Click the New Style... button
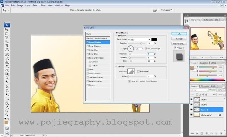 179,44
